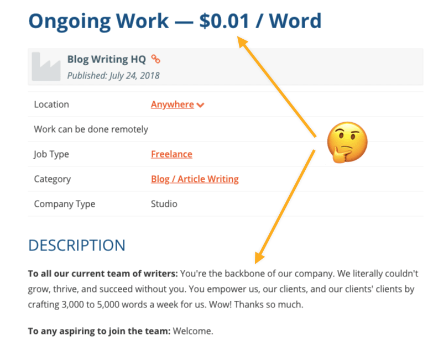This screenshot has height=340, width=428.
Task: Click the Published July 24, 2018 date
Action: click(113, 76)
